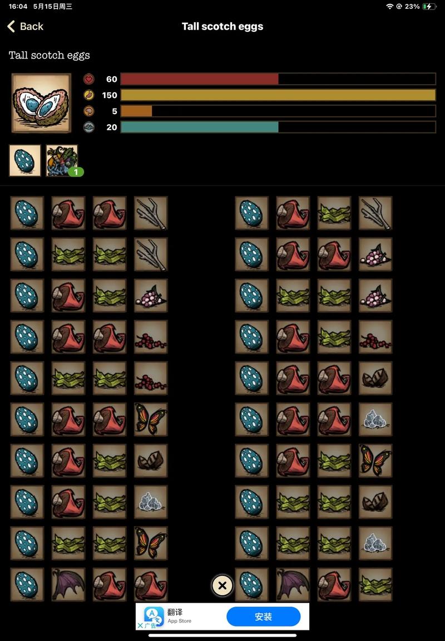Select red cap mushroom in first right recipe

pos(293,213)
